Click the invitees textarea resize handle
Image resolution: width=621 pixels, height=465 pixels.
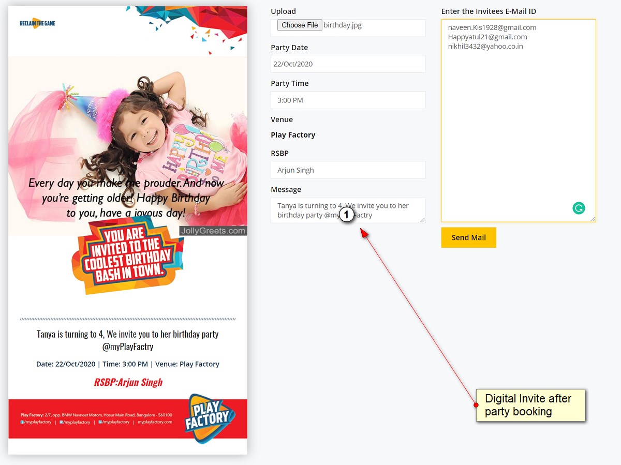593,218
